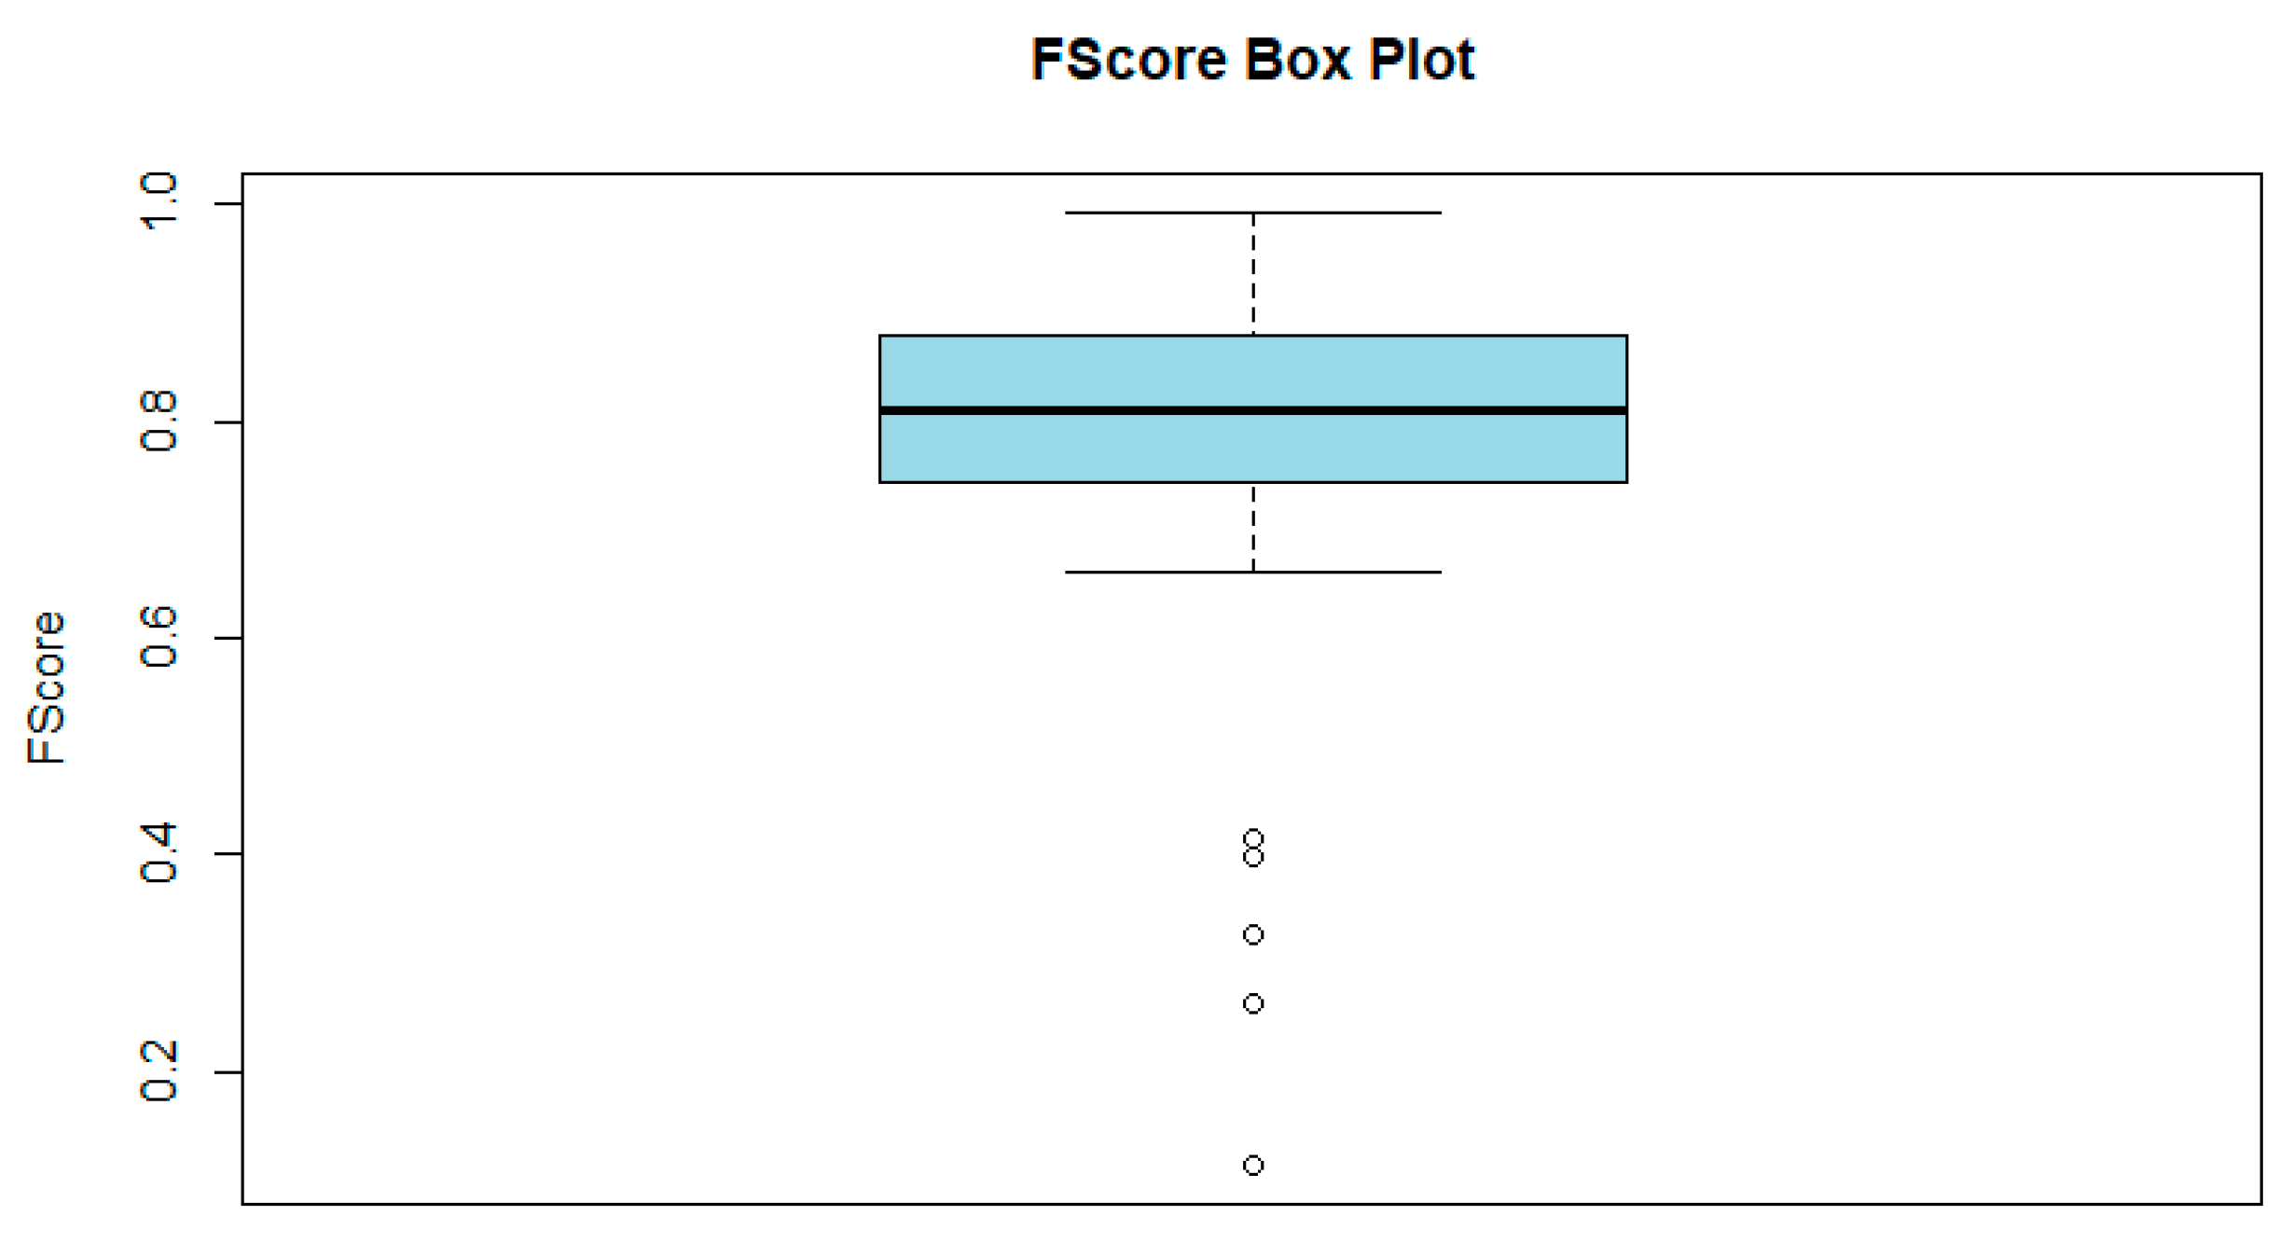Screen dimensions: 2293x1243
Task: Click the "FScore Box Plot" chart title
Action: (x=1252, y=60)
